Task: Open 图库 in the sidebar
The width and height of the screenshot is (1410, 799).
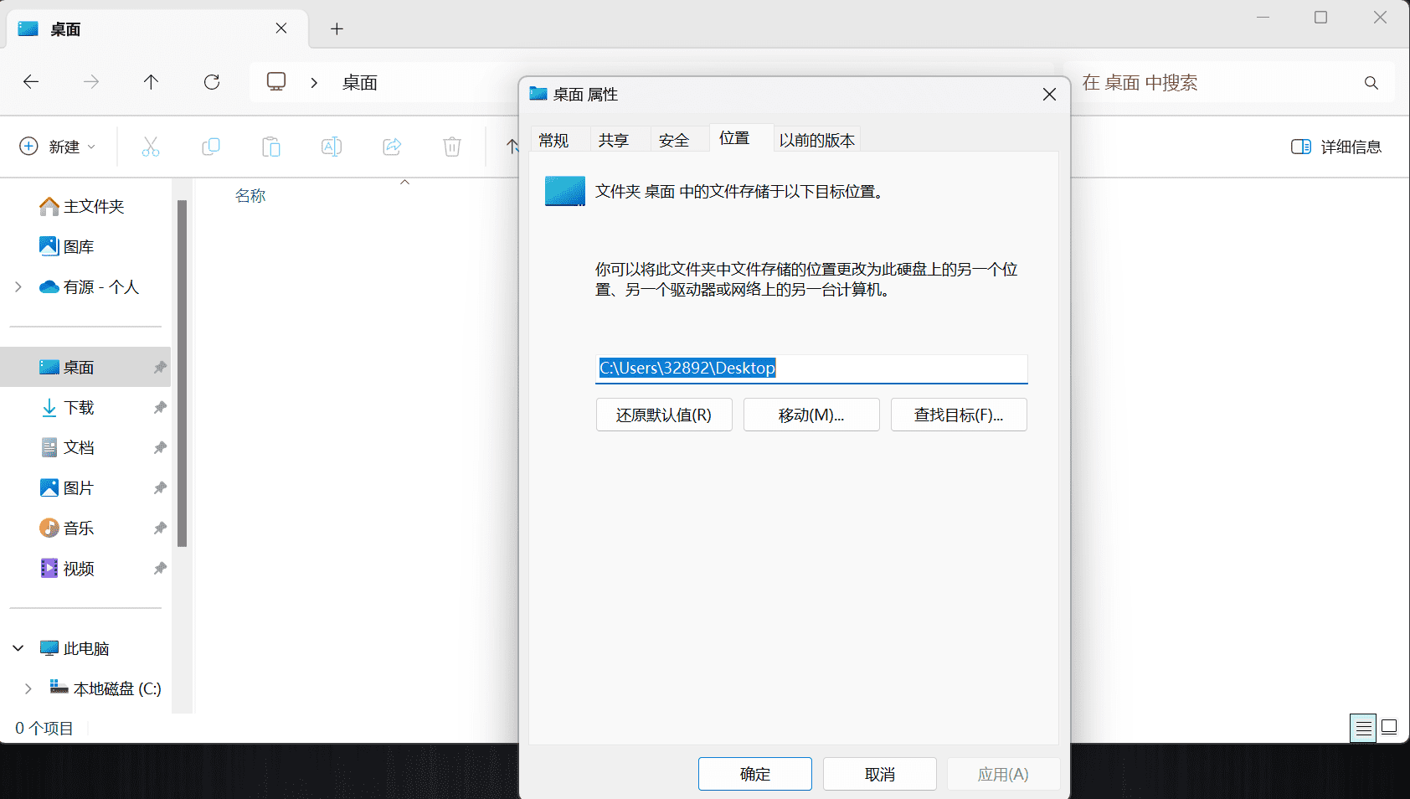Action: (67, 246)
